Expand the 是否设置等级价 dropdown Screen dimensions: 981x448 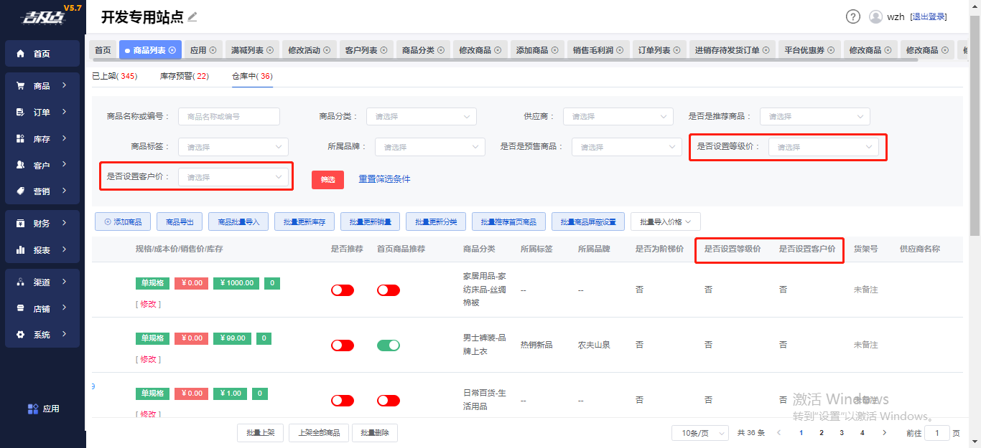[x=823, y=147]
